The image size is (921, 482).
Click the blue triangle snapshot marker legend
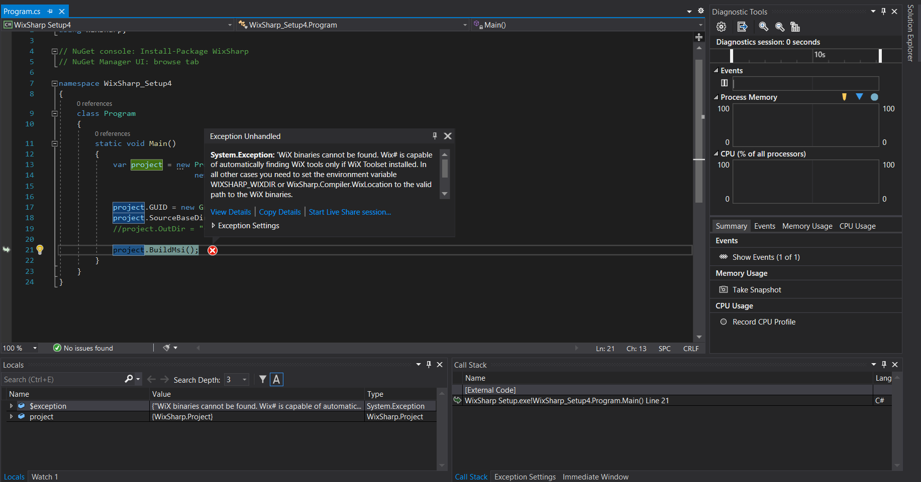(x=859, y=97)
